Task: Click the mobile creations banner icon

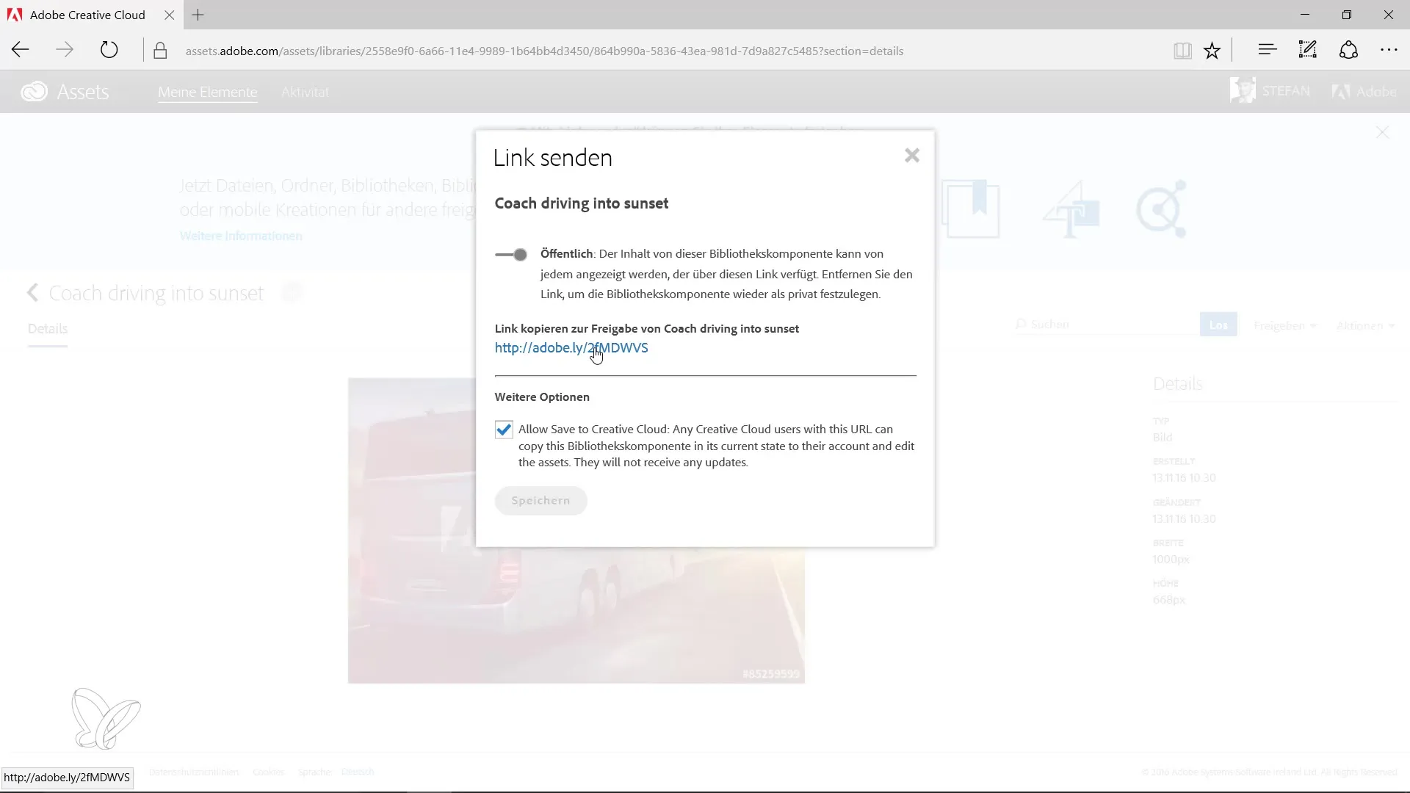Action: [1071, 209]
